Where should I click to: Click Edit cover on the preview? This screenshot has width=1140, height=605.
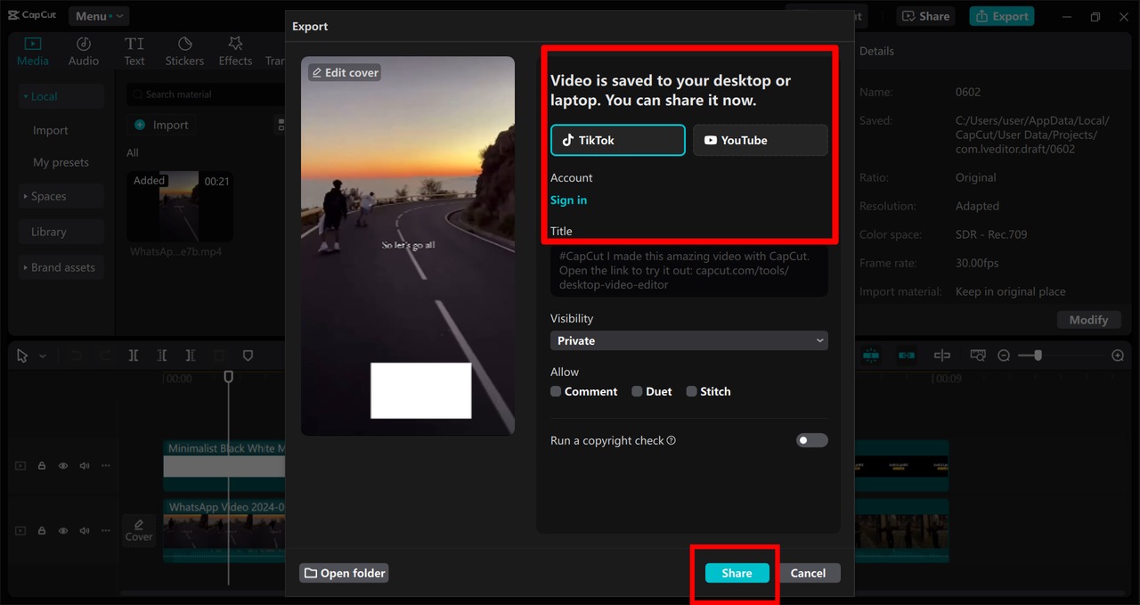[345, 72]
